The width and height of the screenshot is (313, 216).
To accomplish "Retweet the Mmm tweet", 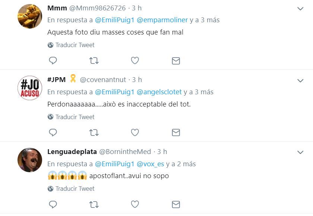I will click(x=94, y=60).
